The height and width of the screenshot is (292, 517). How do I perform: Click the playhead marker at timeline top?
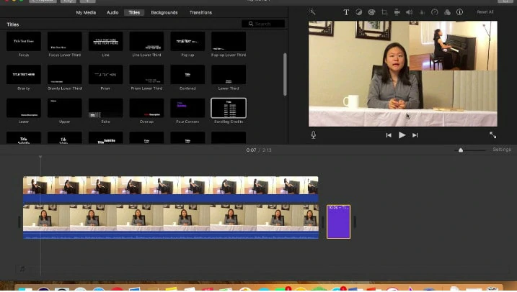(x=40, y=157)
